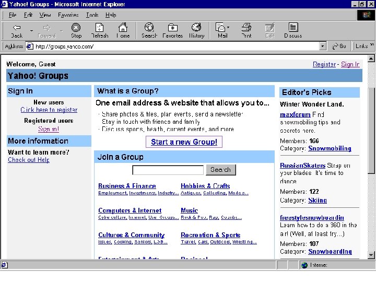Click the Register link at top right

click(324, 64)
